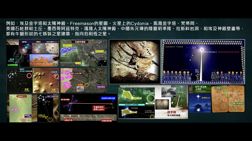Click the Giza pyramids desert photo

point(41,60)
